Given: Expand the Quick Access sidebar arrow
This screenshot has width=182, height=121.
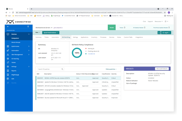Looking at the screenshot, I should pos(29,46).
